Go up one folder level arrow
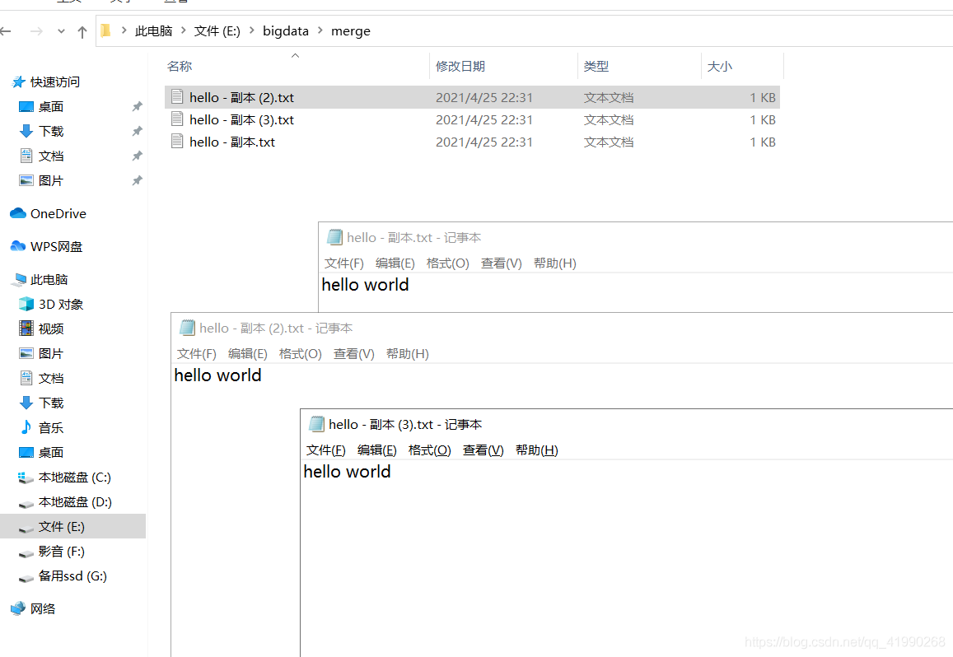 [x=82, y=31]
